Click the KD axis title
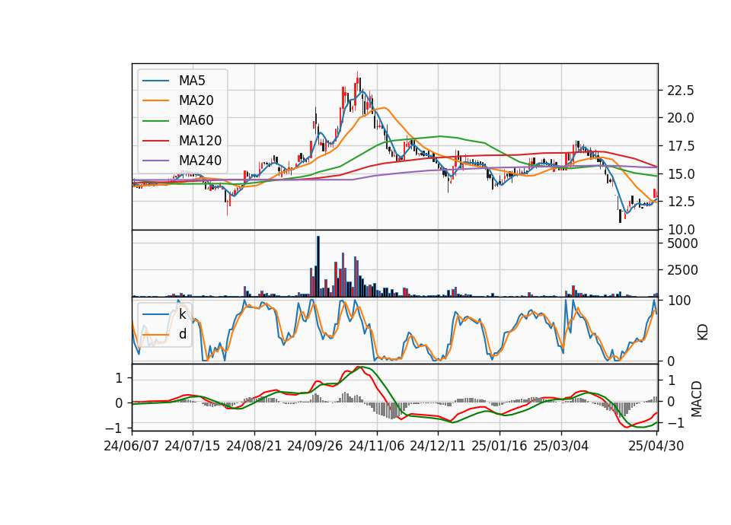 703,332
